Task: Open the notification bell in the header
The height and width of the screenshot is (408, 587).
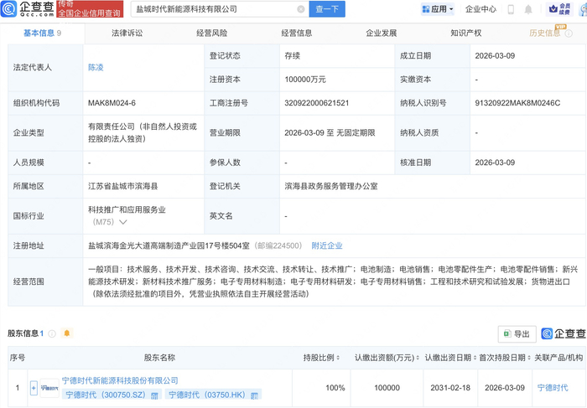Action: coord(528,10)
